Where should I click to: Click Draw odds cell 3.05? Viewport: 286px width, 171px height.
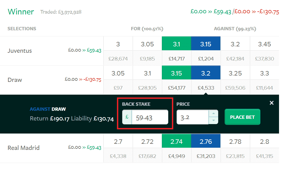coord(118,73)
